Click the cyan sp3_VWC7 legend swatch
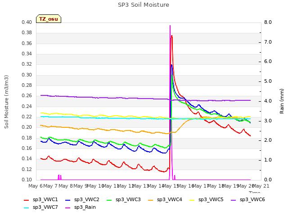This screenshot has width=288, height=216. click(x=27, y=208)
